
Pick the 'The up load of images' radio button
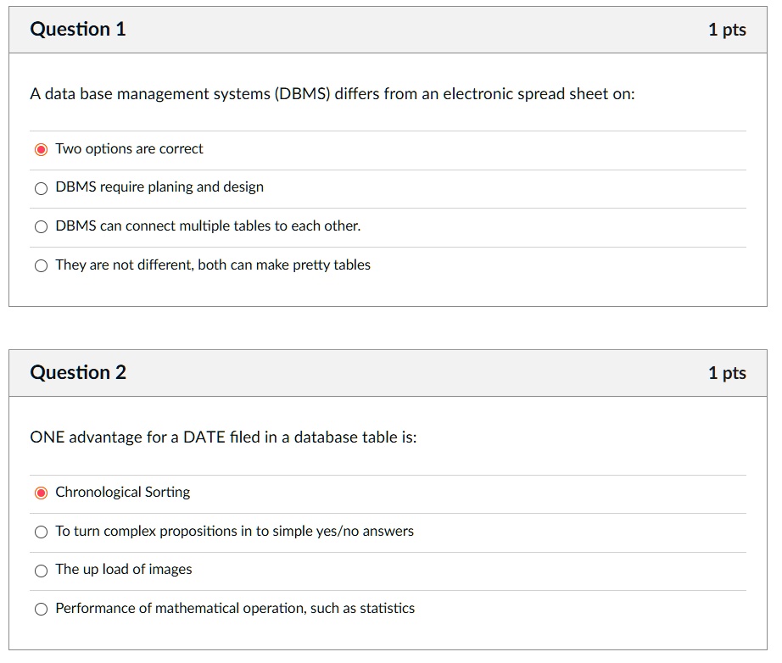pyautogui.click(x=41, y=571)
